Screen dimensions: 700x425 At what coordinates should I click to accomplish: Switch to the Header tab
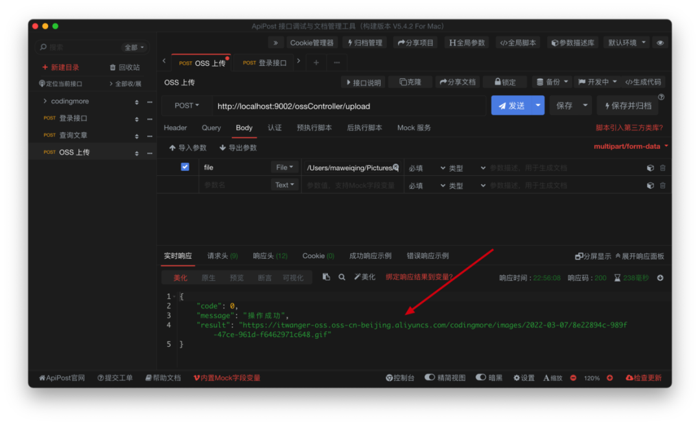pyautogui.click(x=175, y=128)
